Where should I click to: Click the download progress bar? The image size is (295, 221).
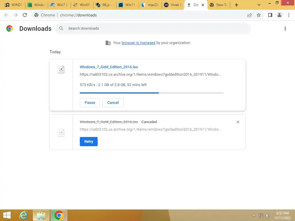click(x=152, y=93)
